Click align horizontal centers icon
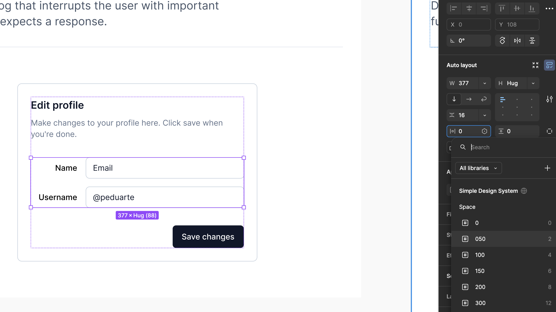556x312 pixels. 469,9
